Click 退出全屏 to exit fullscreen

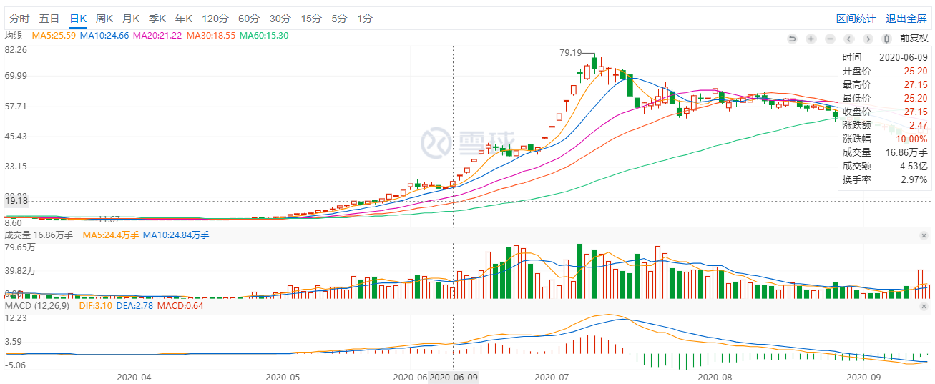pyautogui.click(x=906, y=19)
